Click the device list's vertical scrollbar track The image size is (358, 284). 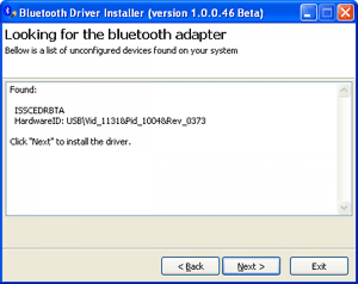tap(344, 148)
